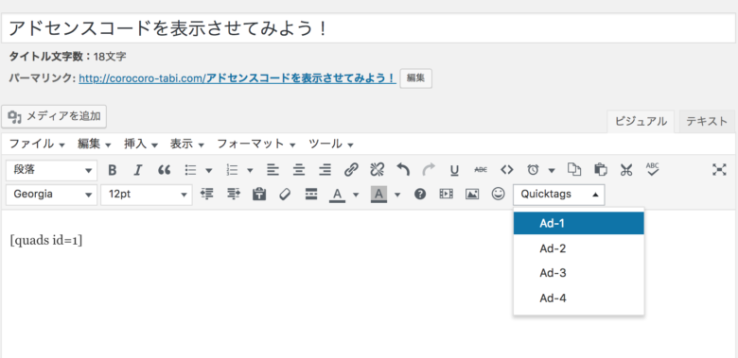Clear formatting with the eraser icon
Image resolution: width=738 pixels, height=358 pixels.
pyautogui.click(x=285, y=194)
